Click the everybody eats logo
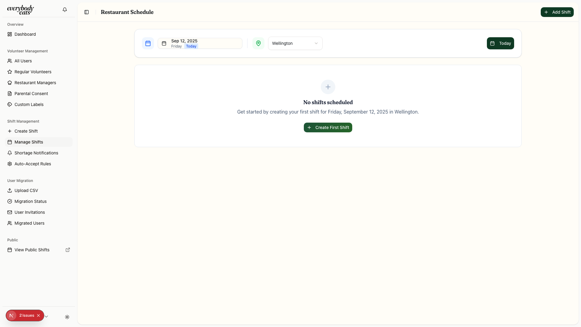Viewport: 581px width, 327px height. pos(21,10)
